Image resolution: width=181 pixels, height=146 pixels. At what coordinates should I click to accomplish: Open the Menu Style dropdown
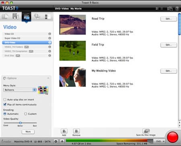20,90
